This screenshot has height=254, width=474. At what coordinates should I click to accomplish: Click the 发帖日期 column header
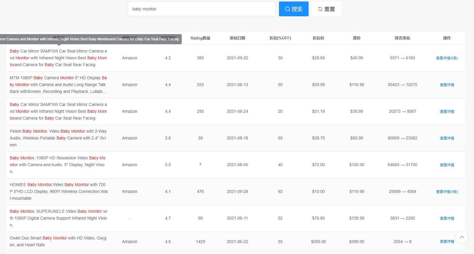coord(237,38)
